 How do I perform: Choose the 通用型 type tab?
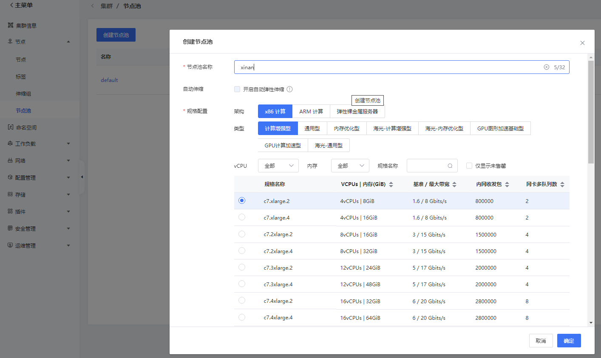[312, 128]
